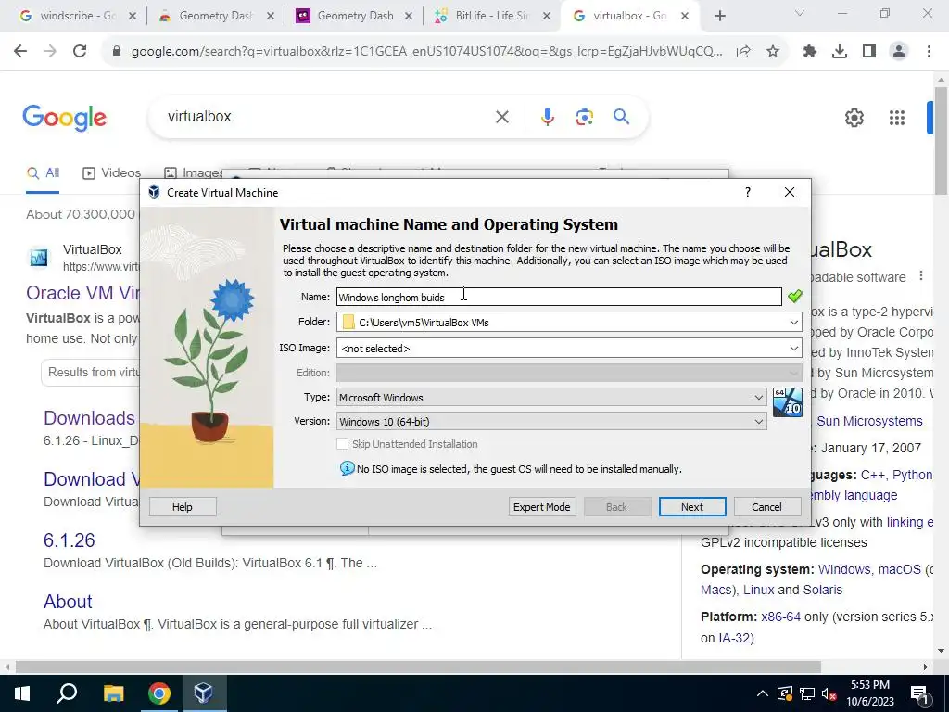The width and height of the screenshot is (949, 712).
Task: Open Google settings gear
Action: [854, 118]
